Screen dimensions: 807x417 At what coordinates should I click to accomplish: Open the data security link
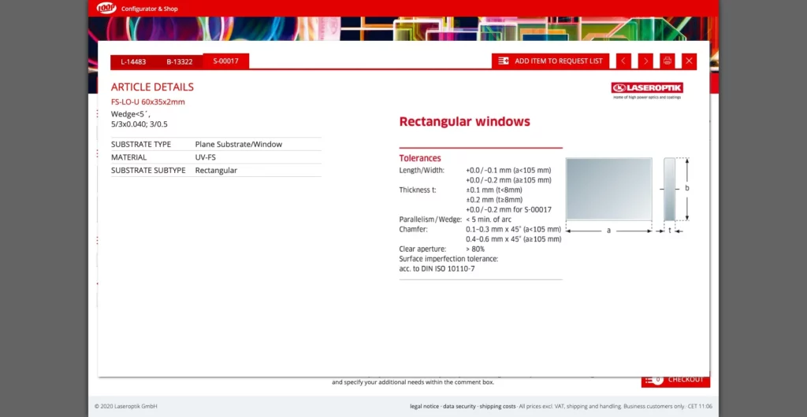459,406
